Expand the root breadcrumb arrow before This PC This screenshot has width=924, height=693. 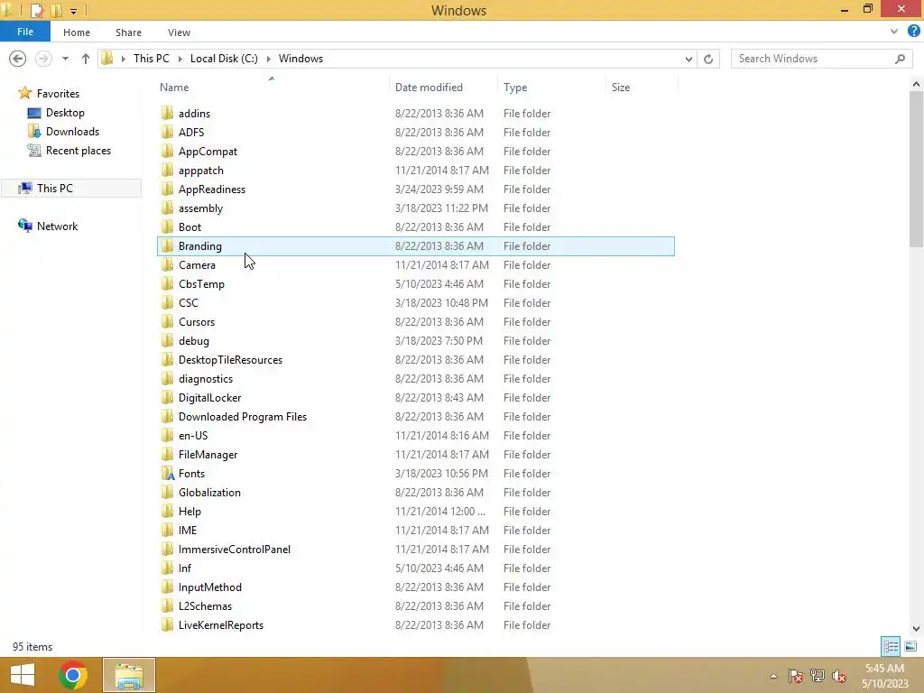click(x=123, y=59)
